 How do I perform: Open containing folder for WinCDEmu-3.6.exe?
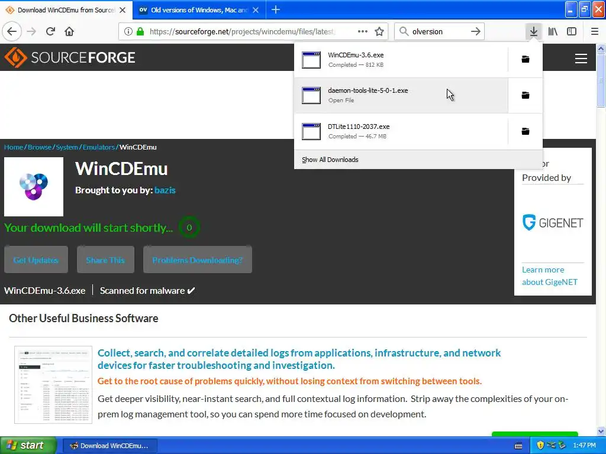(526, 60)
